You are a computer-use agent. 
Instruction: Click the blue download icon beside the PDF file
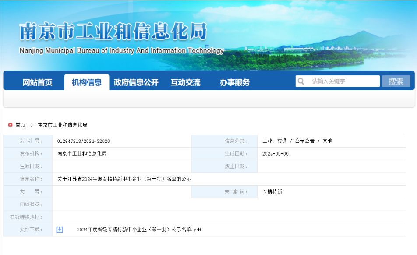pos(59,229)
